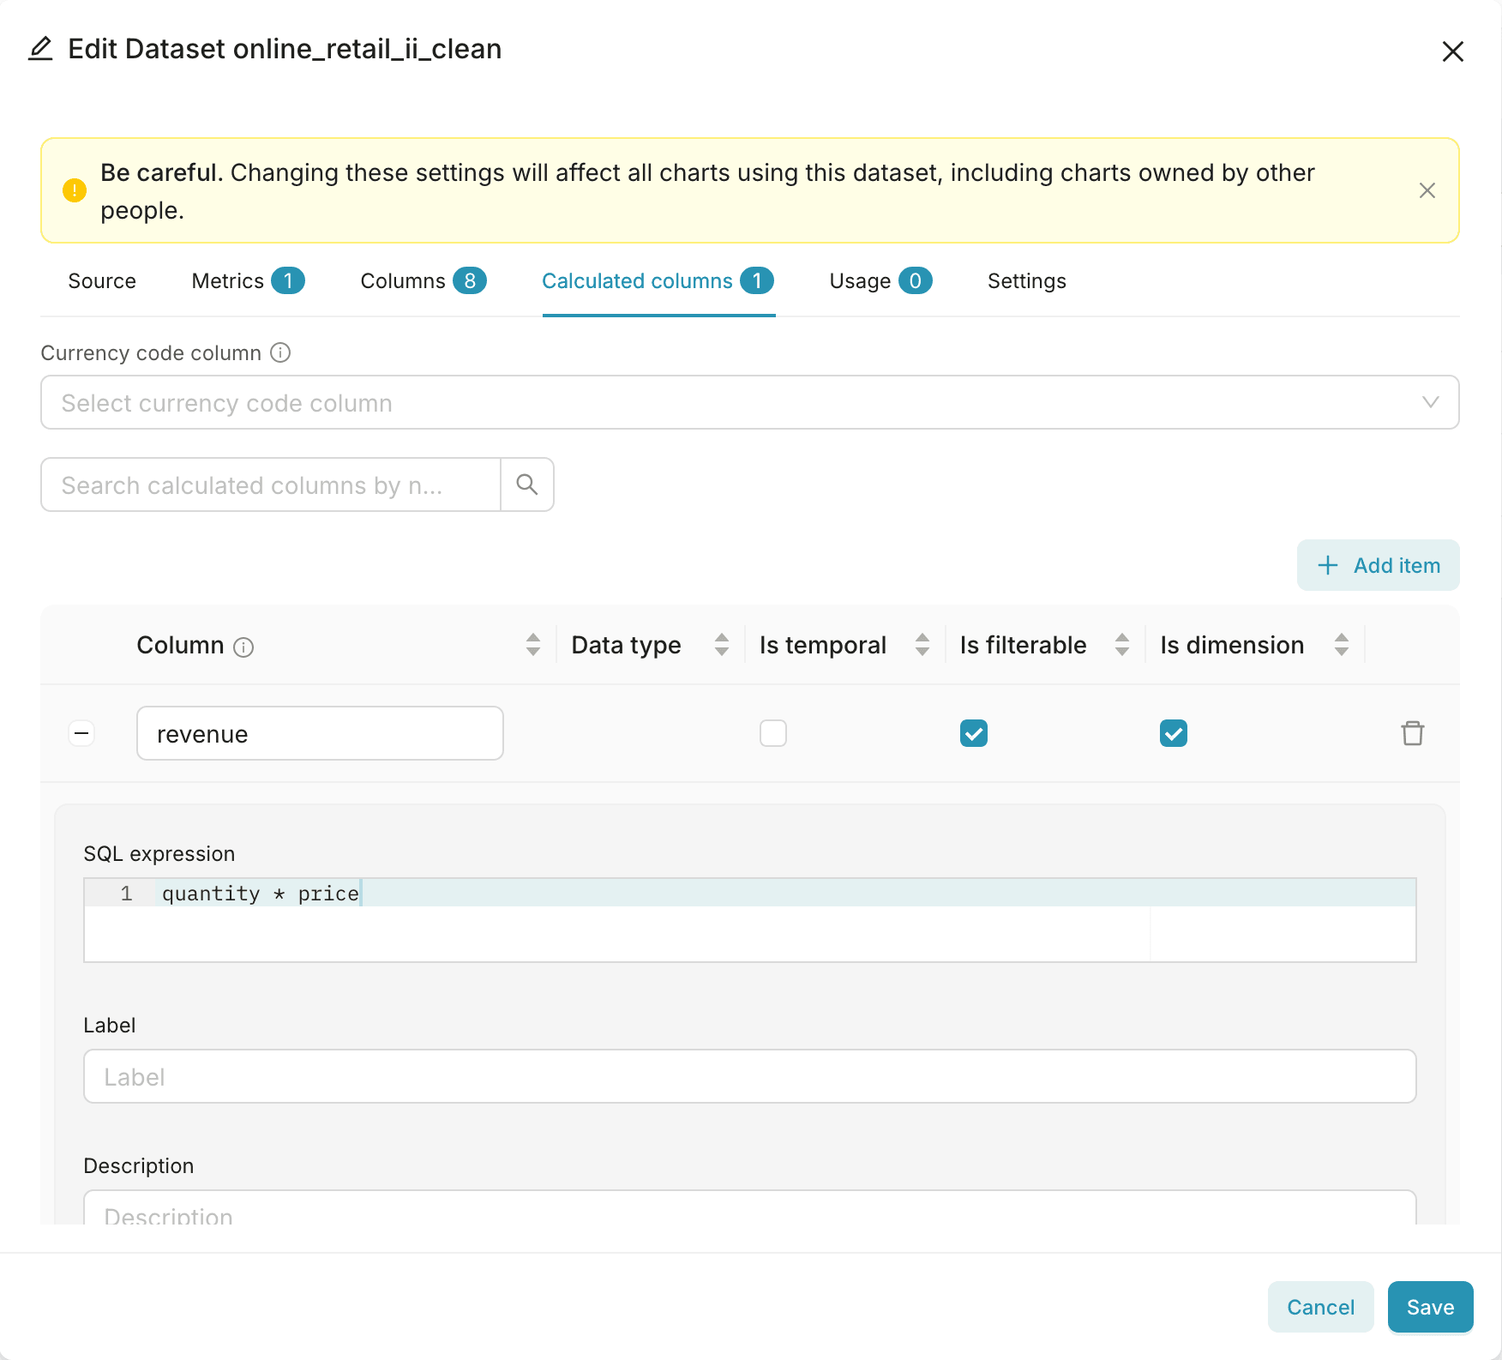The height and width of the screenshot is (1360, 1502).
Task: Sort by Is temporal
Action: [922, 645]
